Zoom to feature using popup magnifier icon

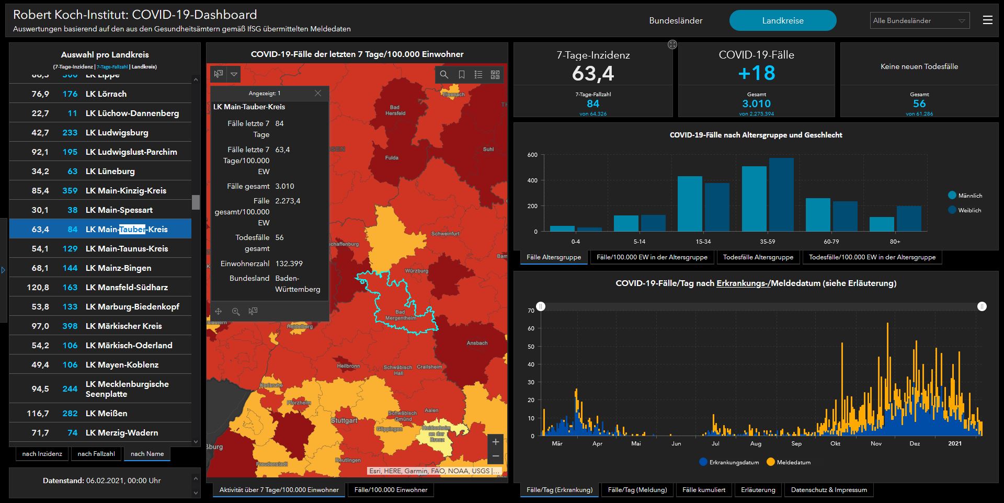click(236, 312)
